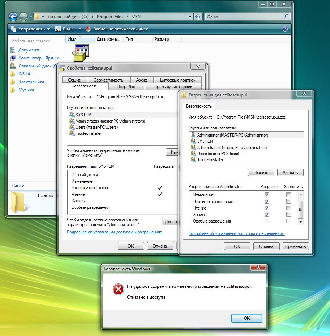Expand the address bar history dropdown
The height and width of the screenshot is (336, 330).
[x=190, y=17]
